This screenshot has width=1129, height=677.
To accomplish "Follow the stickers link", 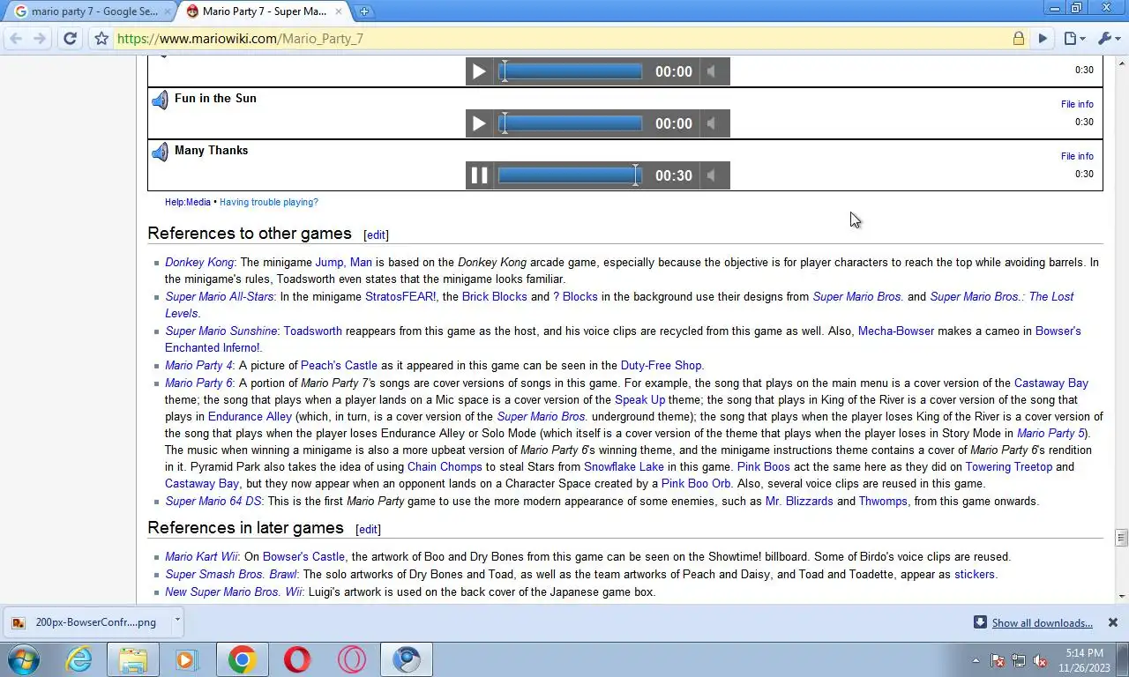I will pyautogui.click(x=975, y=574).
